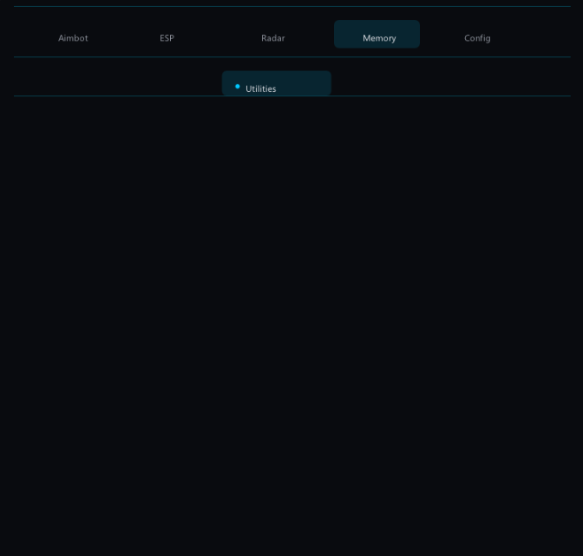This screenshot has height=556, width=583.
Task: Select the cyan indicator on Utilities tab
Action: click(x=238, y=87)
